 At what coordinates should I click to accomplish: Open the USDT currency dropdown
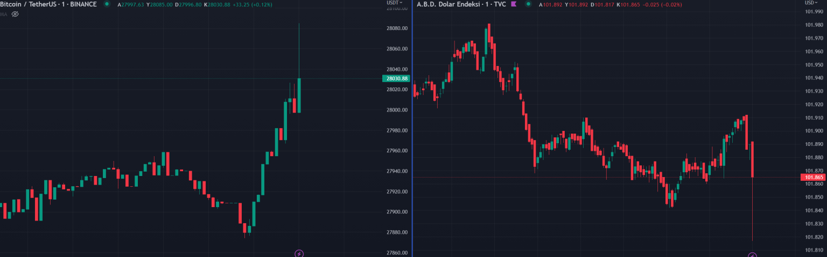tap(394, 3)
